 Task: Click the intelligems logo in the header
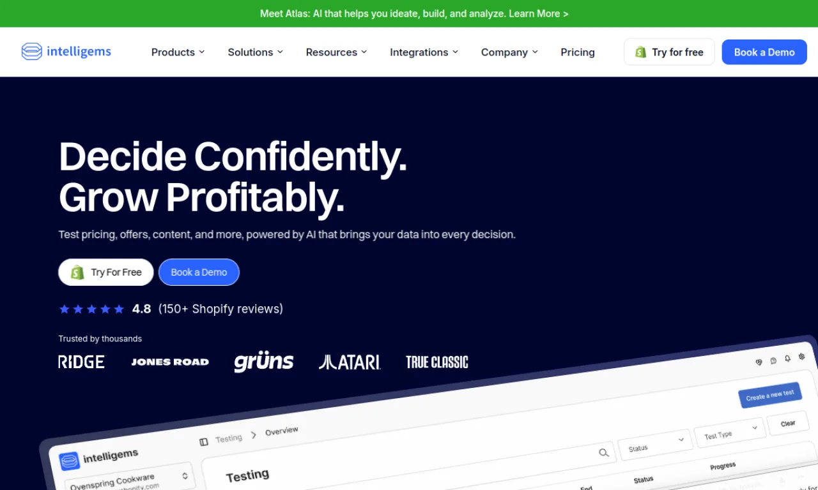coord(66,52)
